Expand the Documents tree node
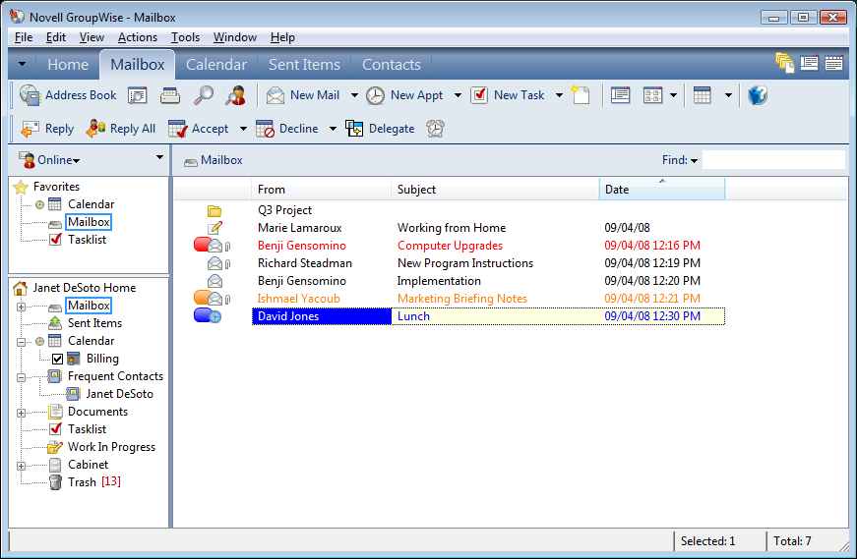This screenshot has height=559, width=857. 21,413
